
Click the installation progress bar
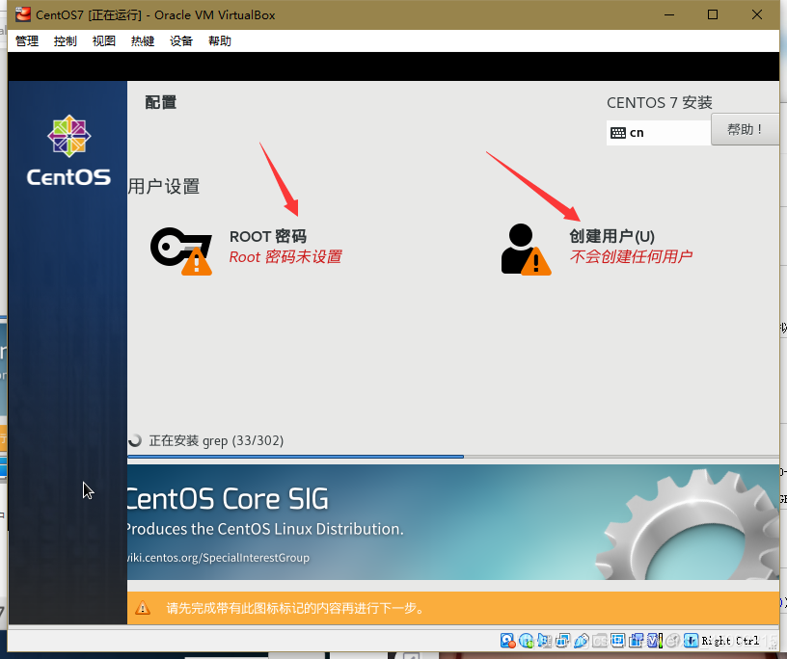pyautogui.click(x=452, y=457)
